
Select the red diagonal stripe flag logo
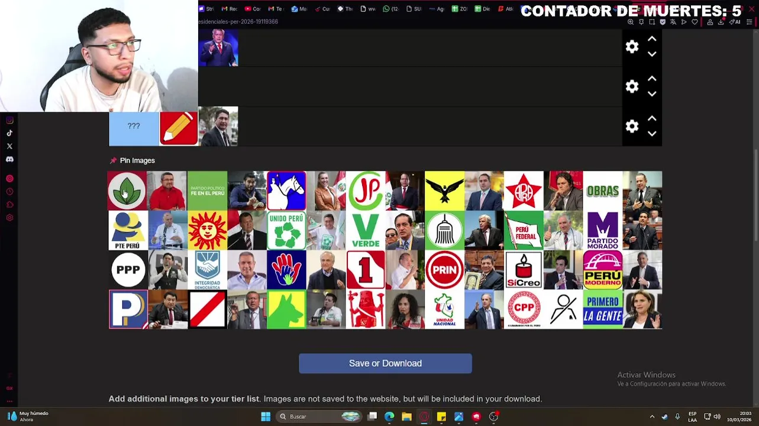pos(207,309)
